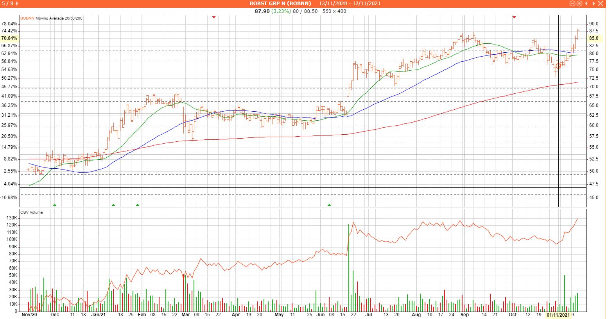Click the green buy marker near February
This screenshot has width=608, height=319.
pos(138,205)
